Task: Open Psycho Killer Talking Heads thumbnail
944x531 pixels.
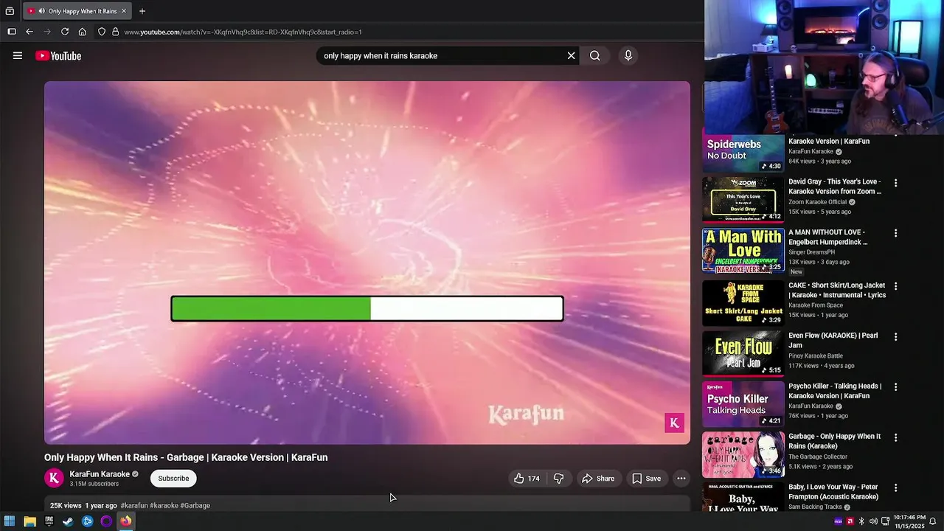Action: 743,403
